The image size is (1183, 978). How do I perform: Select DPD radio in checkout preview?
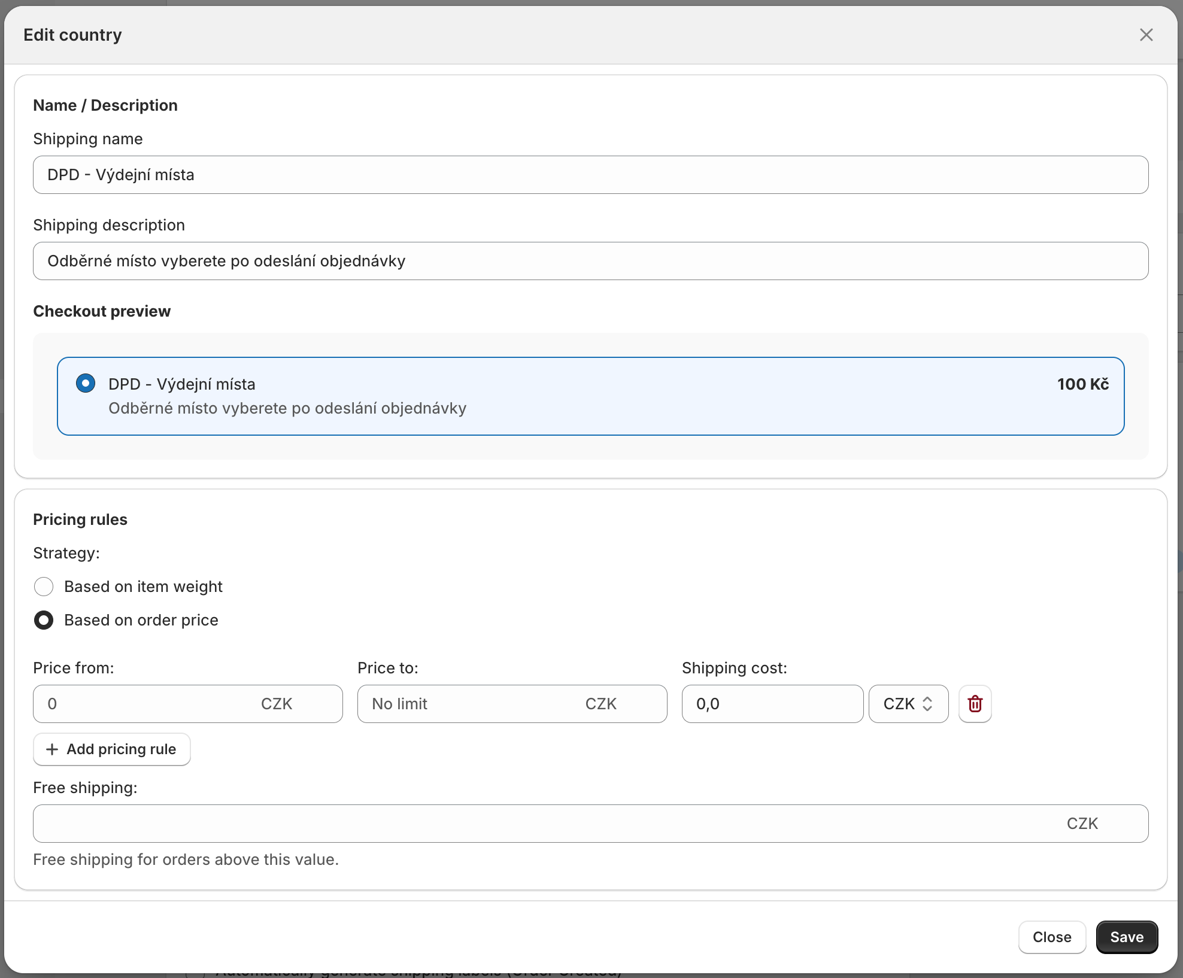click(86, 383)
